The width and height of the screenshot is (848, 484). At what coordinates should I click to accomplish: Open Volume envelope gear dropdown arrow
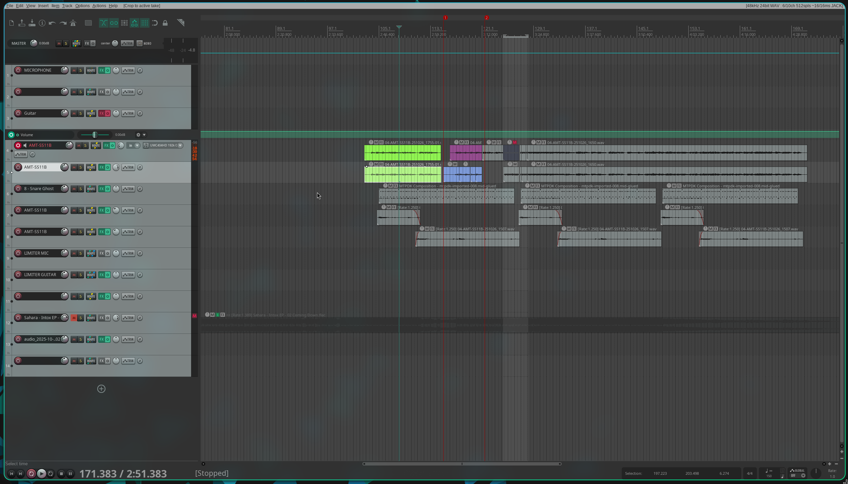144,135
